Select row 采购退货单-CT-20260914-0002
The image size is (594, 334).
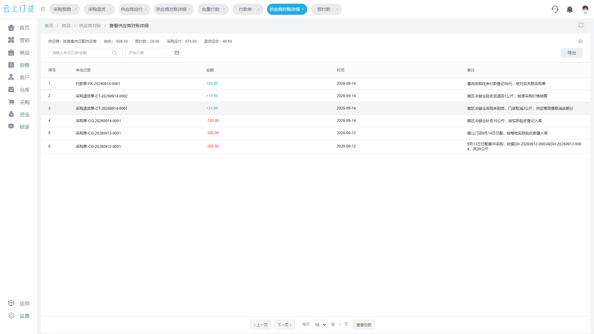point(316,96)
